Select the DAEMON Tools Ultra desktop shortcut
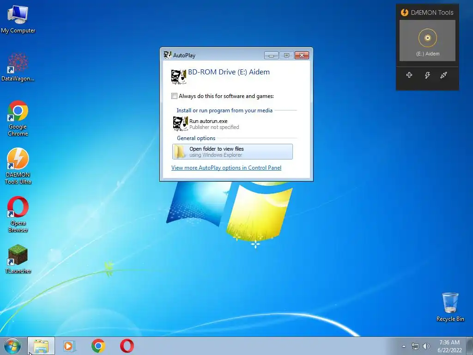Viewport: 473px width, 355px height. coord(18,166)
